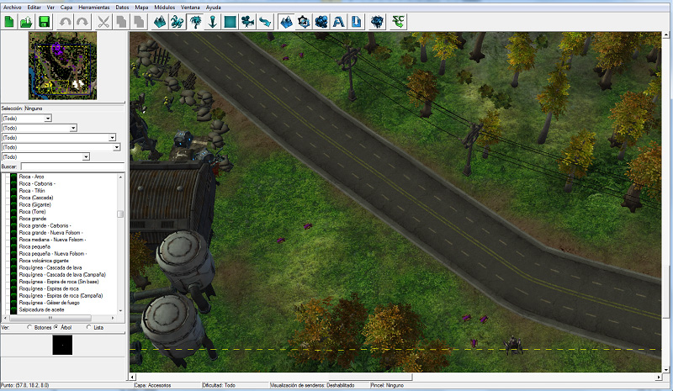This screenshot has height=391, width=673.
Task: Click the map viewport scroll-right arrow
Action: (x=658, y=377)
